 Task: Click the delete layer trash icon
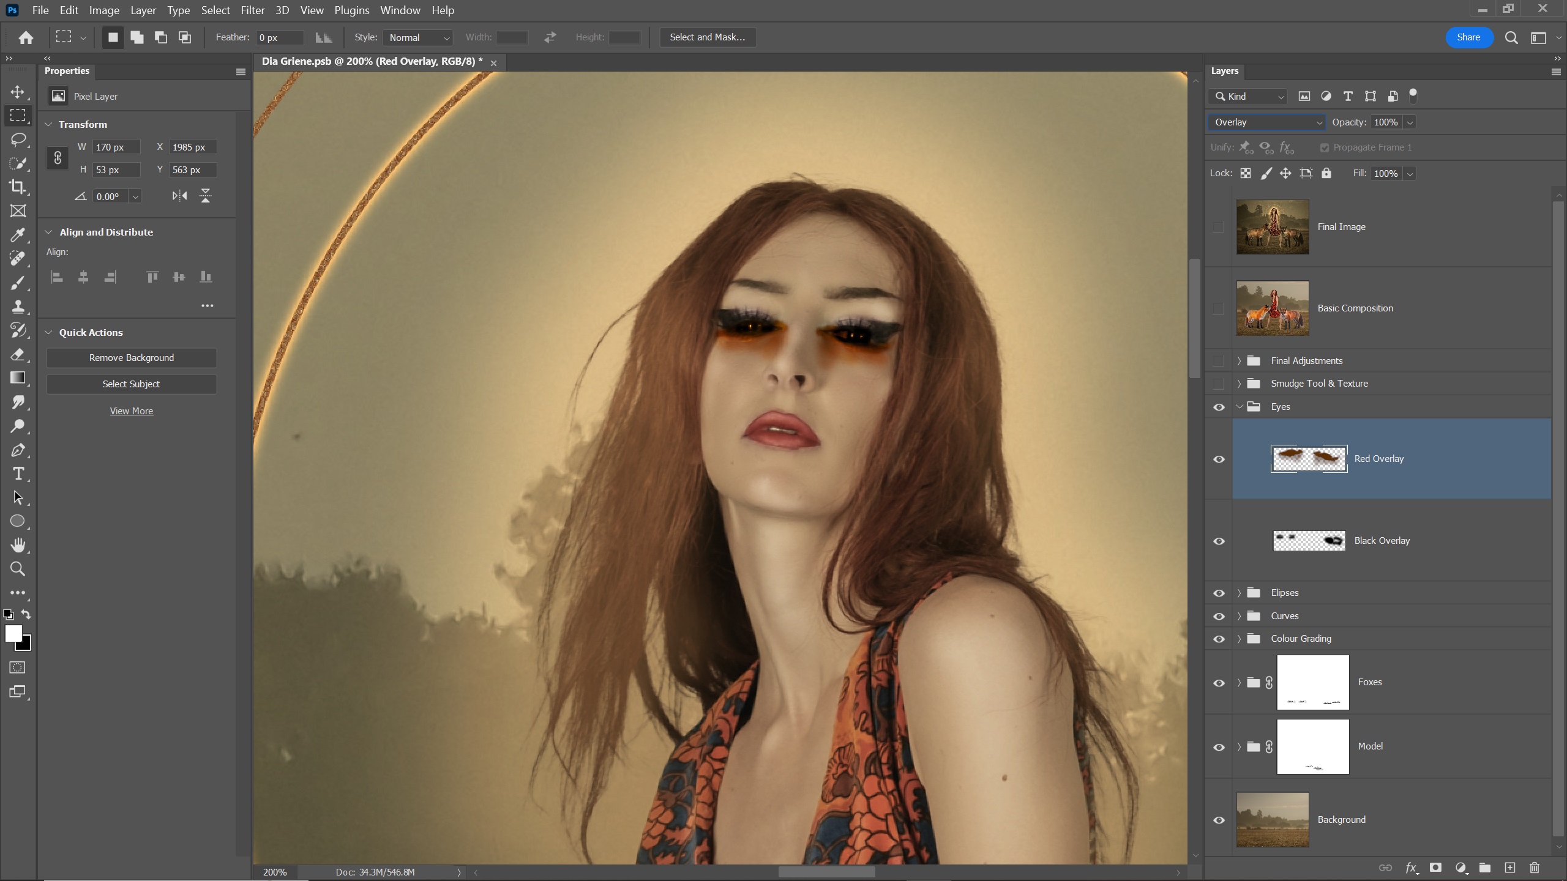pyautogui.click(x=1534, y=868)
